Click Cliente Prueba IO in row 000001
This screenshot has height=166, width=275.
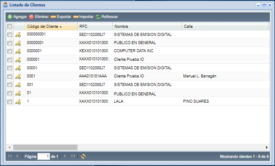[x=129, y=59]
